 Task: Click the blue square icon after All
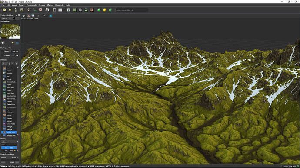(51, 16)
